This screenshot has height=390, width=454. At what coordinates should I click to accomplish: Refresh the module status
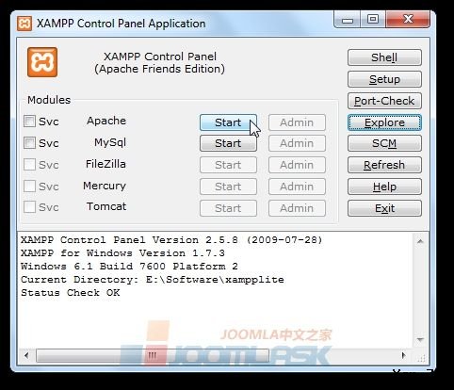(384, 165)
